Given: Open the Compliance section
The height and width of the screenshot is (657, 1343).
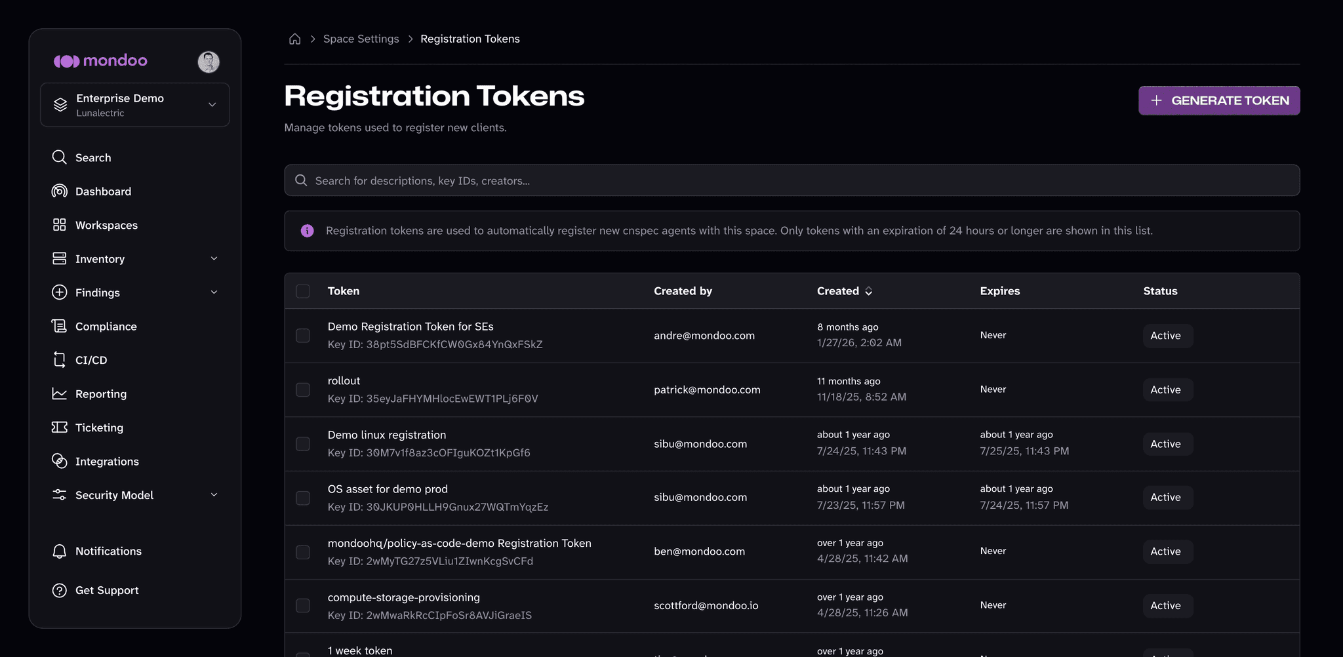Looking at the screenshot, I should point(106,326).
